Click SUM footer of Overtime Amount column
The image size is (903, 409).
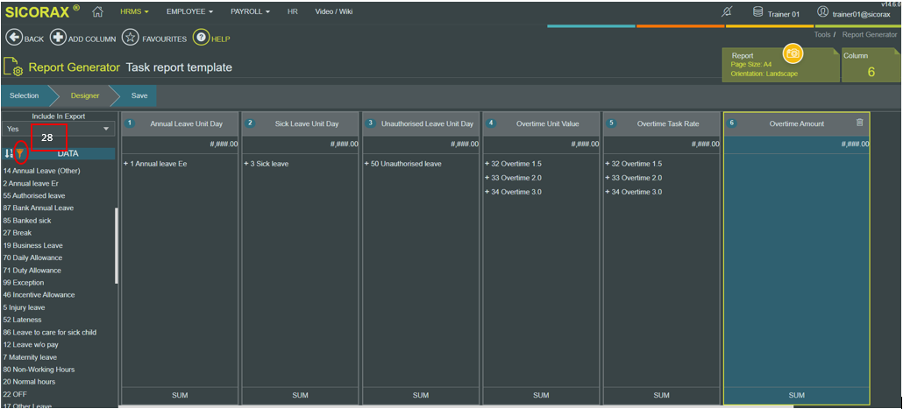(796, 396)
